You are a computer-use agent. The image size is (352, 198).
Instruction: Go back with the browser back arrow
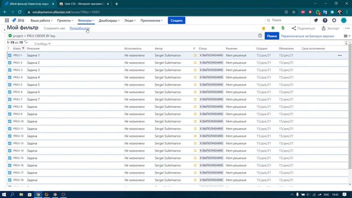(5, 12)
